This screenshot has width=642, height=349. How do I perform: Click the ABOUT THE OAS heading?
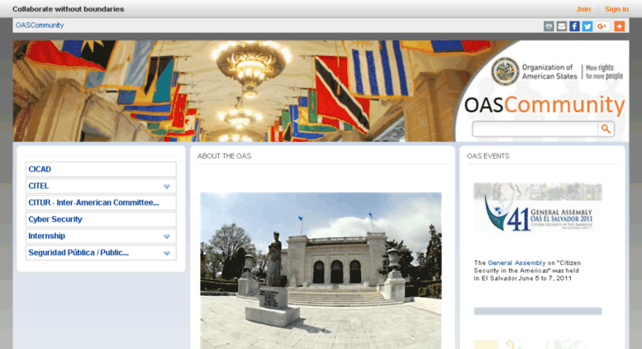[x=225, y=156]
